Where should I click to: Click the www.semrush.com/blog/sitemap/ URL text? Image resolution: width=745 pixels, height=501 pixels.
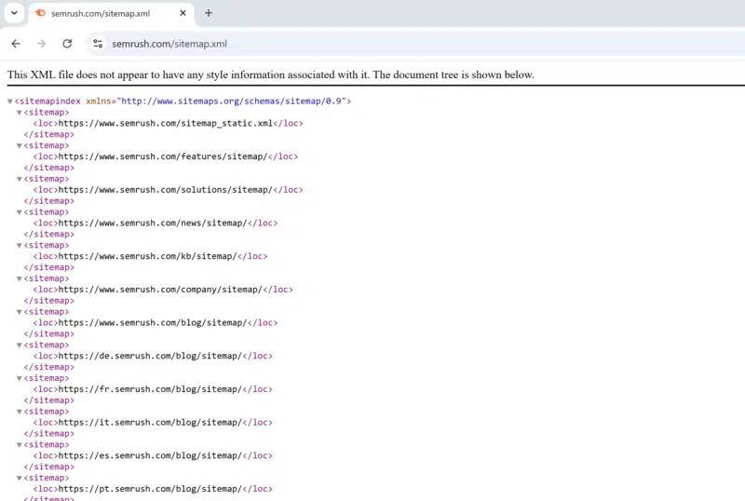[153, 323]
